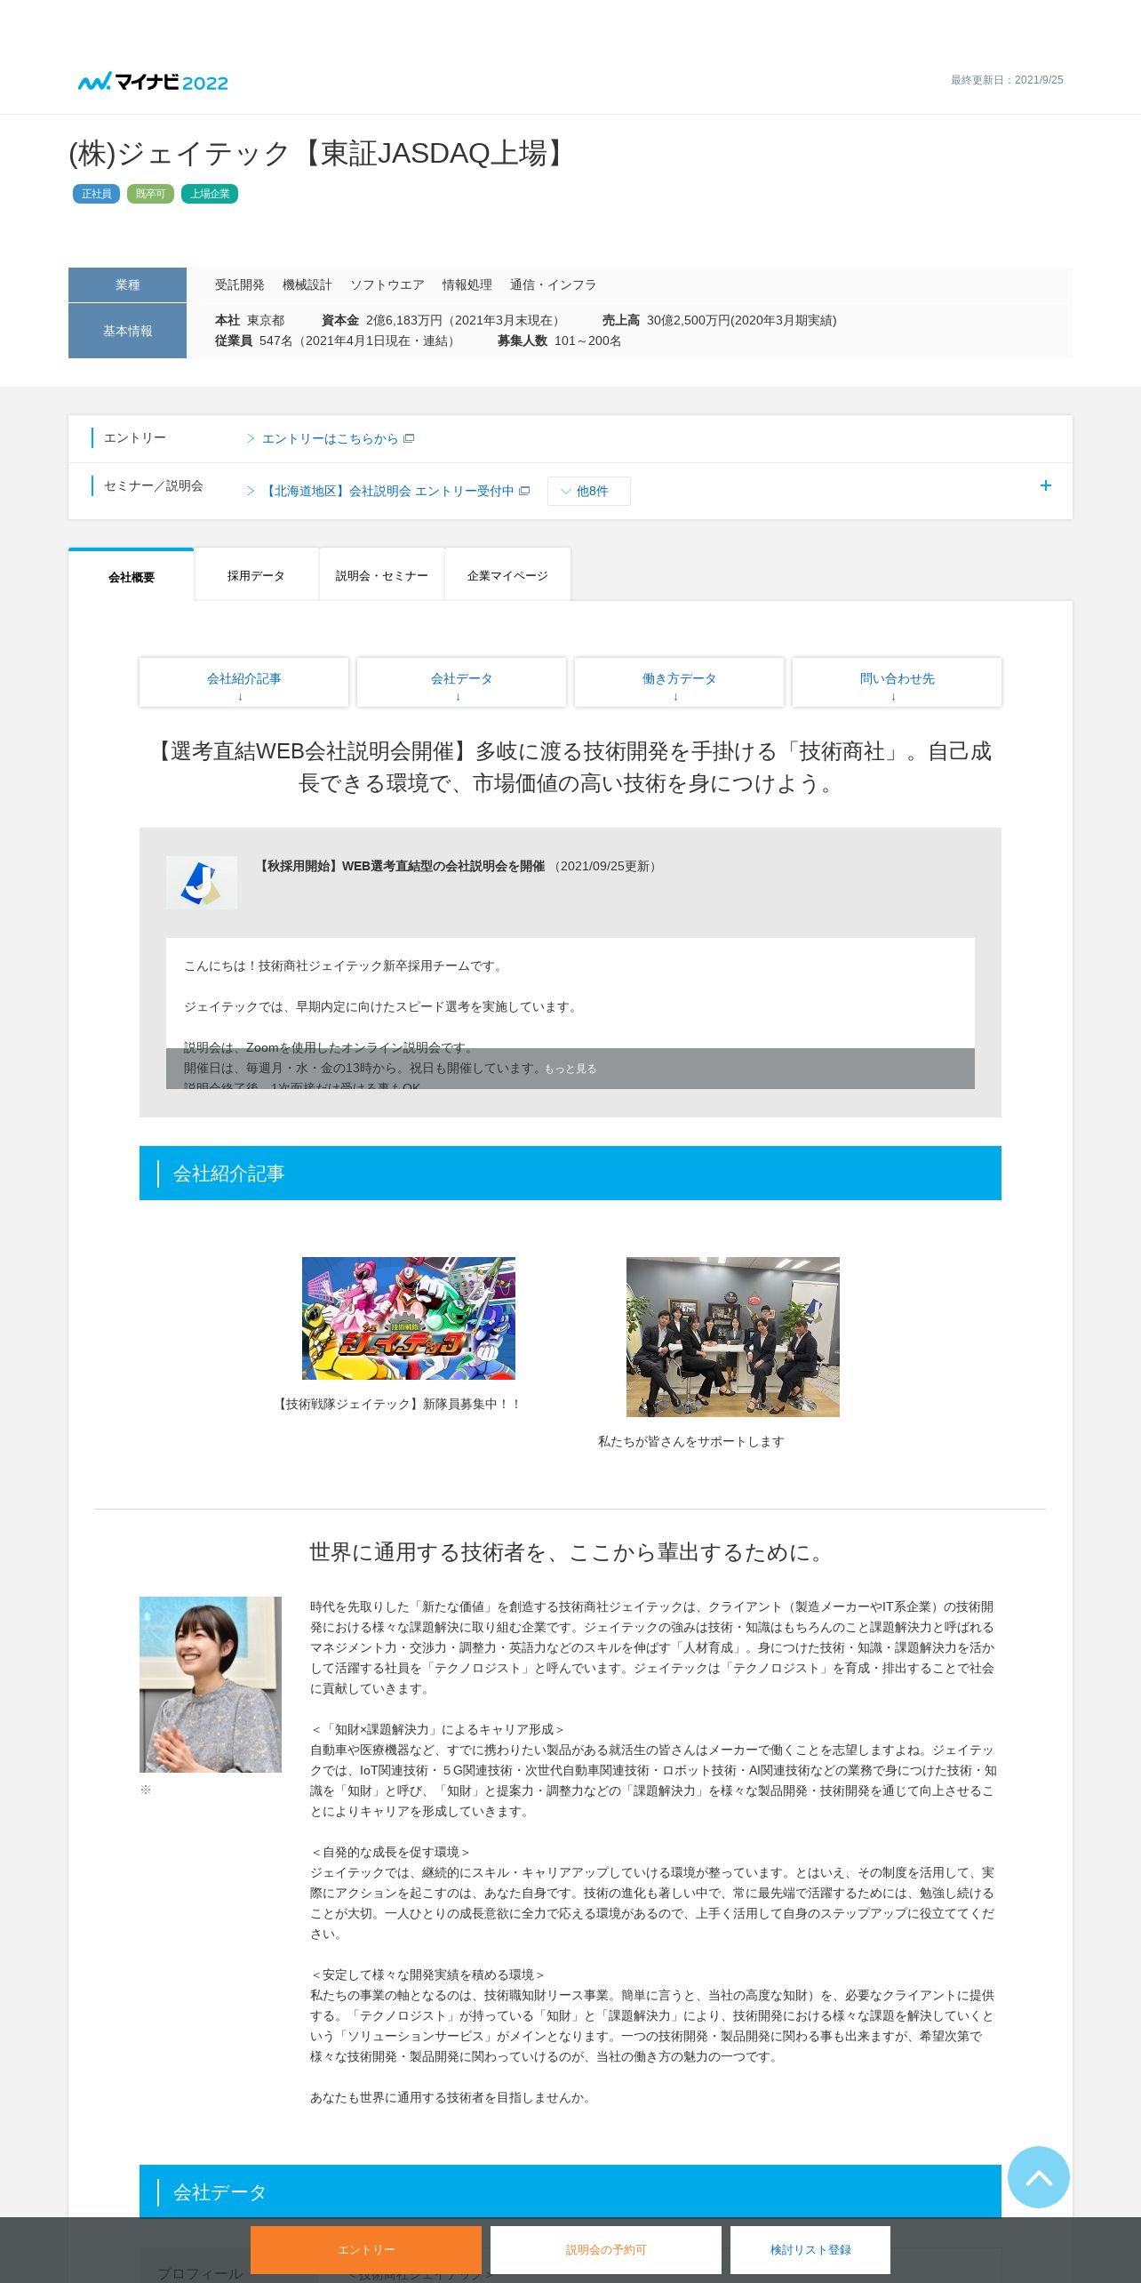
Task: Click the 従業員 547名 text
Action: [338, 340]
